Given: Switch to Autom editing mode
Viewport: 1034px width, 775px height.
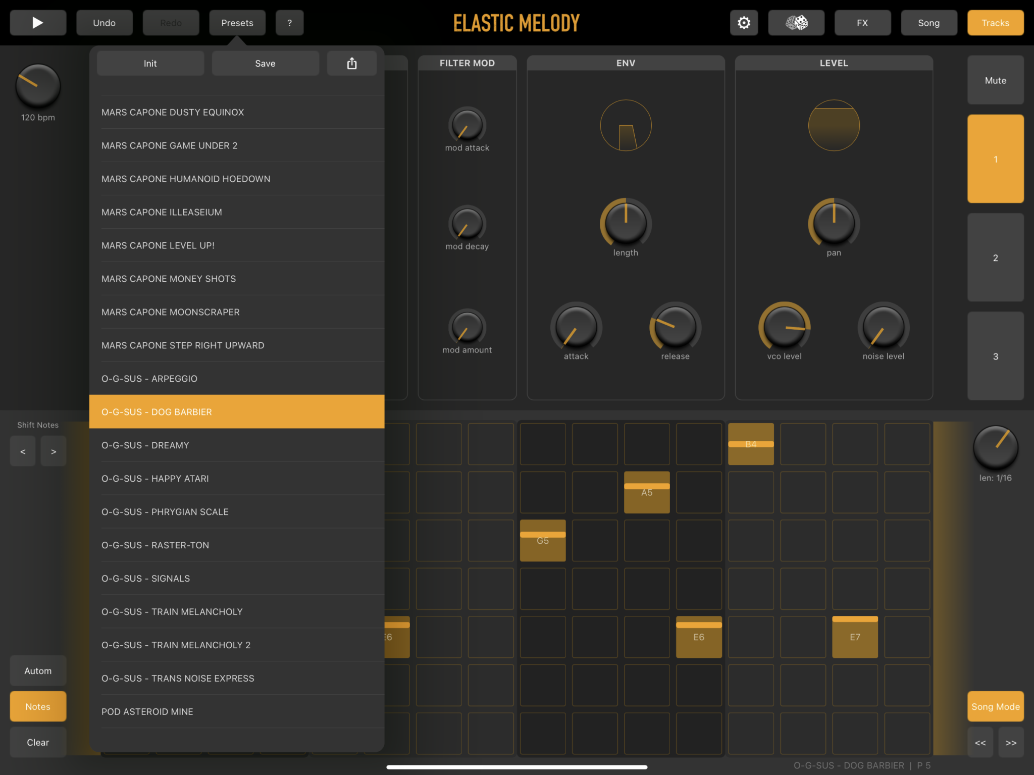Looking at the screenshot, I should [x=38, y=670].
